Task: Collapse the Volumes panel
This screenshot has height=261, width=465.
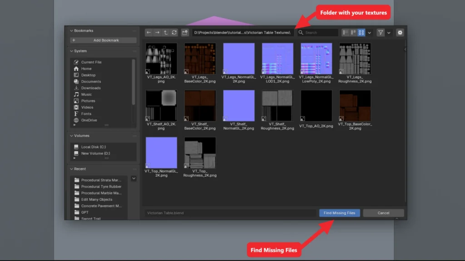Action: click(x=71, y=136)
